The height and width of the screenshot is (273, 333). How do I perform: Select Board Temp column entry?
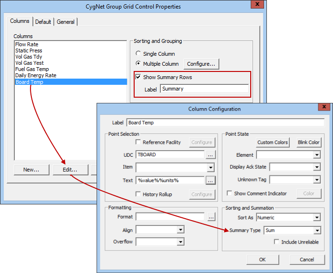(x=71, y=82)
